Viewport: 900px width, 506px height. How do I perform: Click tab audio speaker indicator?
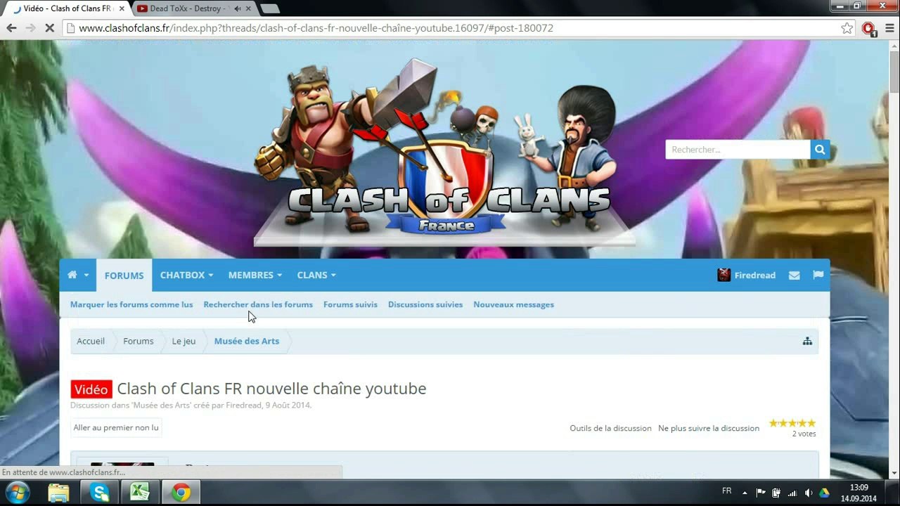pos(237,8)
